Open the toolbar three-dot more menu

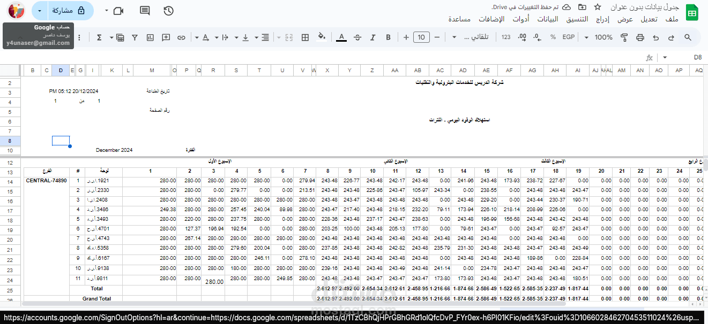[79, 37]
